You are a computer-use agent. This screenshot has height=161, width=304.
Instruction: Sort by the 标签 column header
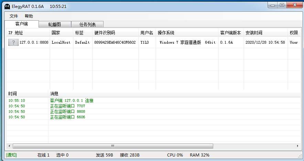pyautogui.click(x=83, y=33)
